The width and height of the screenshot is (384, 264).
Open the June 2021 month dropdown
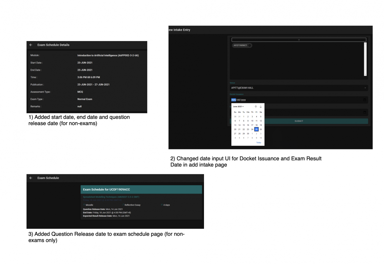(x=238, y=106)
